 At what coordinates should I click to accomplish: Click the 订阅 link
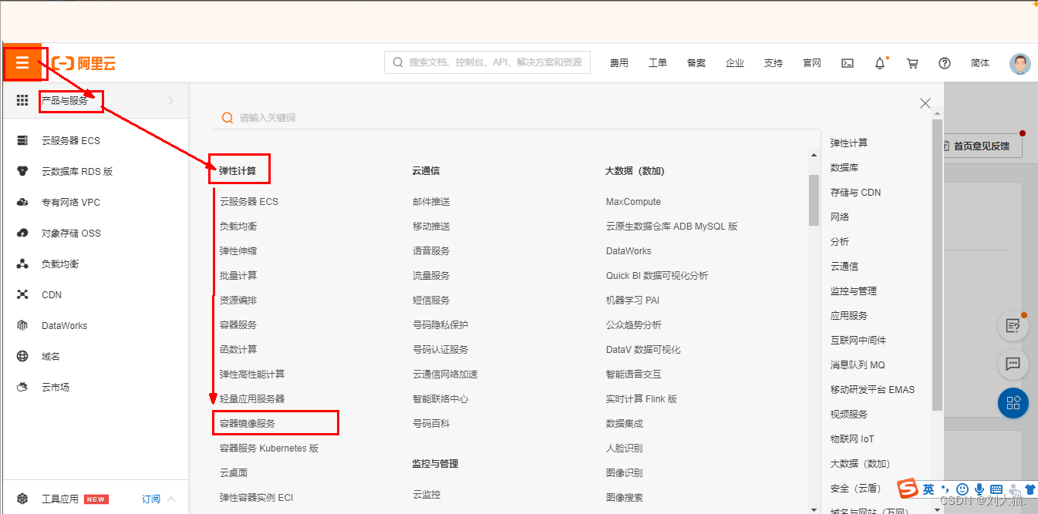pos(151,499)
